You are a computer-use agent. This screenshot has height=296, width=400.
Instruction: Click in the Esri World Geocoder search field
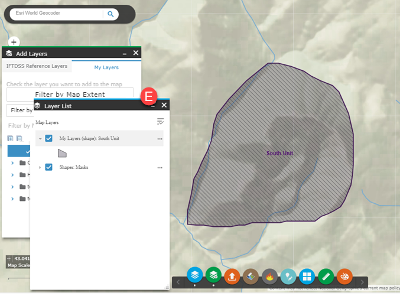(56, 13)
